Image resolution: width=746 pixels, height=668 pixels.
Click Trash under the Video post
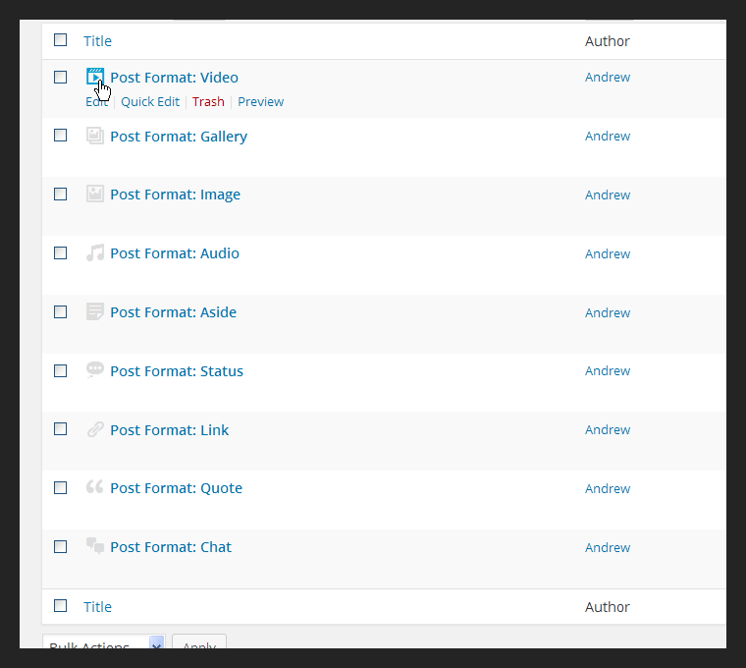tap(208, 102)
